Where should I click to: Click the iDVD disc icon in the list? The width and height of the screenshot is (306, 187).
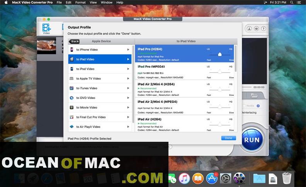(x=71, y=98)
